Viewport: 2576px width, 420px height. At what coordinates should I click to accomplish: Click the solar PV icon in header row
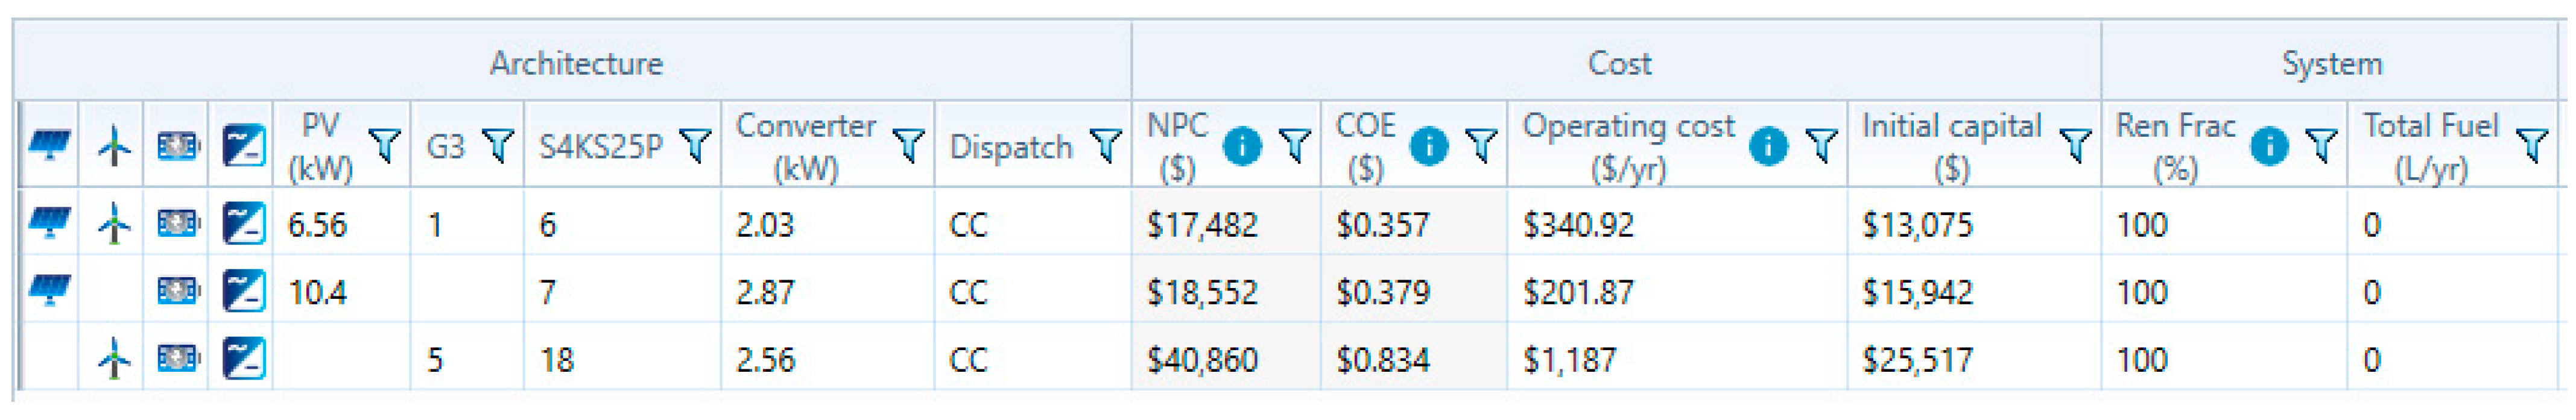[48, 146]
